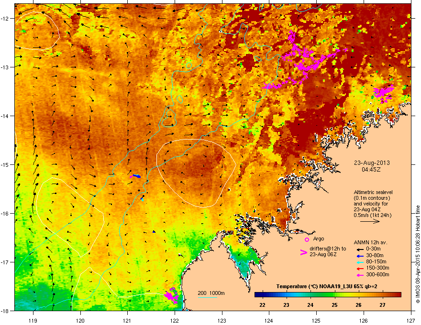Click latitude axis label -13
Screen dimensions: 421x325
[x=5, y=67]
